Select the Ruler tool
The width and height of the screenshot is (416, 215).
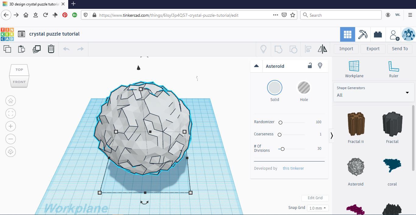point(393,69)
